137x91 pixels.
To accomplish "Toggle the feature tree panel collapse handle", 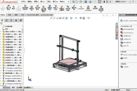I will pyautogui.click(x=24, y=50).
